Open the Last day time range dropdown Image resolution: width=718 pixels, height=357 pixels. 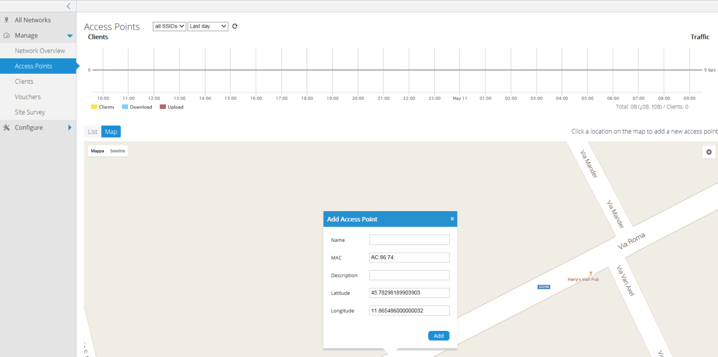click(x=207, y=26)
